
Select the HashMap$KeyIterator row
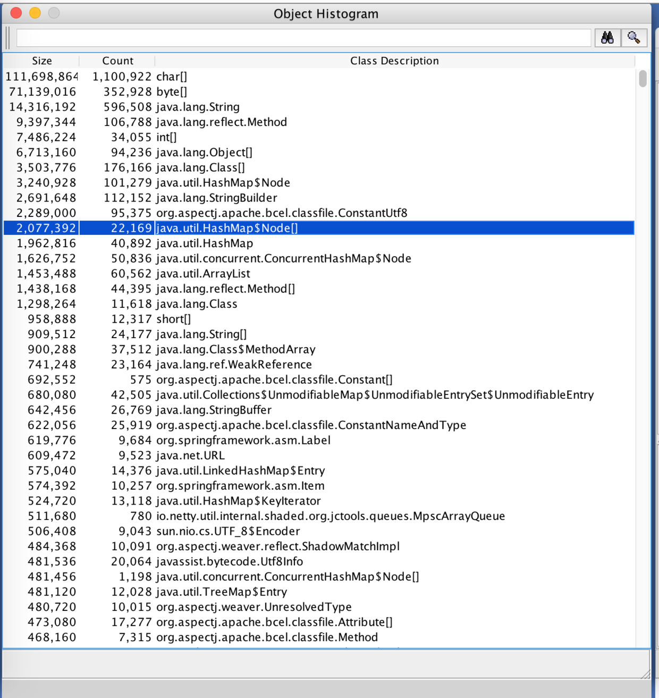(x=319, y=501)
